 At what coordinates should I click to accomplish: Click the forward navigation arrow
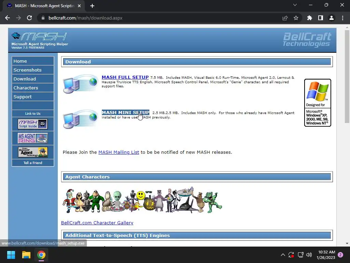[x=18, y=18]
